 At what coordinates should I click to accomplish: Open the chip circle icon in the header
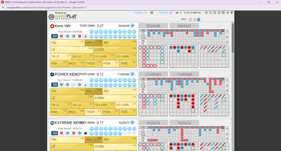[206, 13]
